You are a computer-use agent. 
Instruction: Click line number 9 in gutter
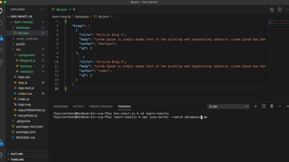(x=57, y=57)
